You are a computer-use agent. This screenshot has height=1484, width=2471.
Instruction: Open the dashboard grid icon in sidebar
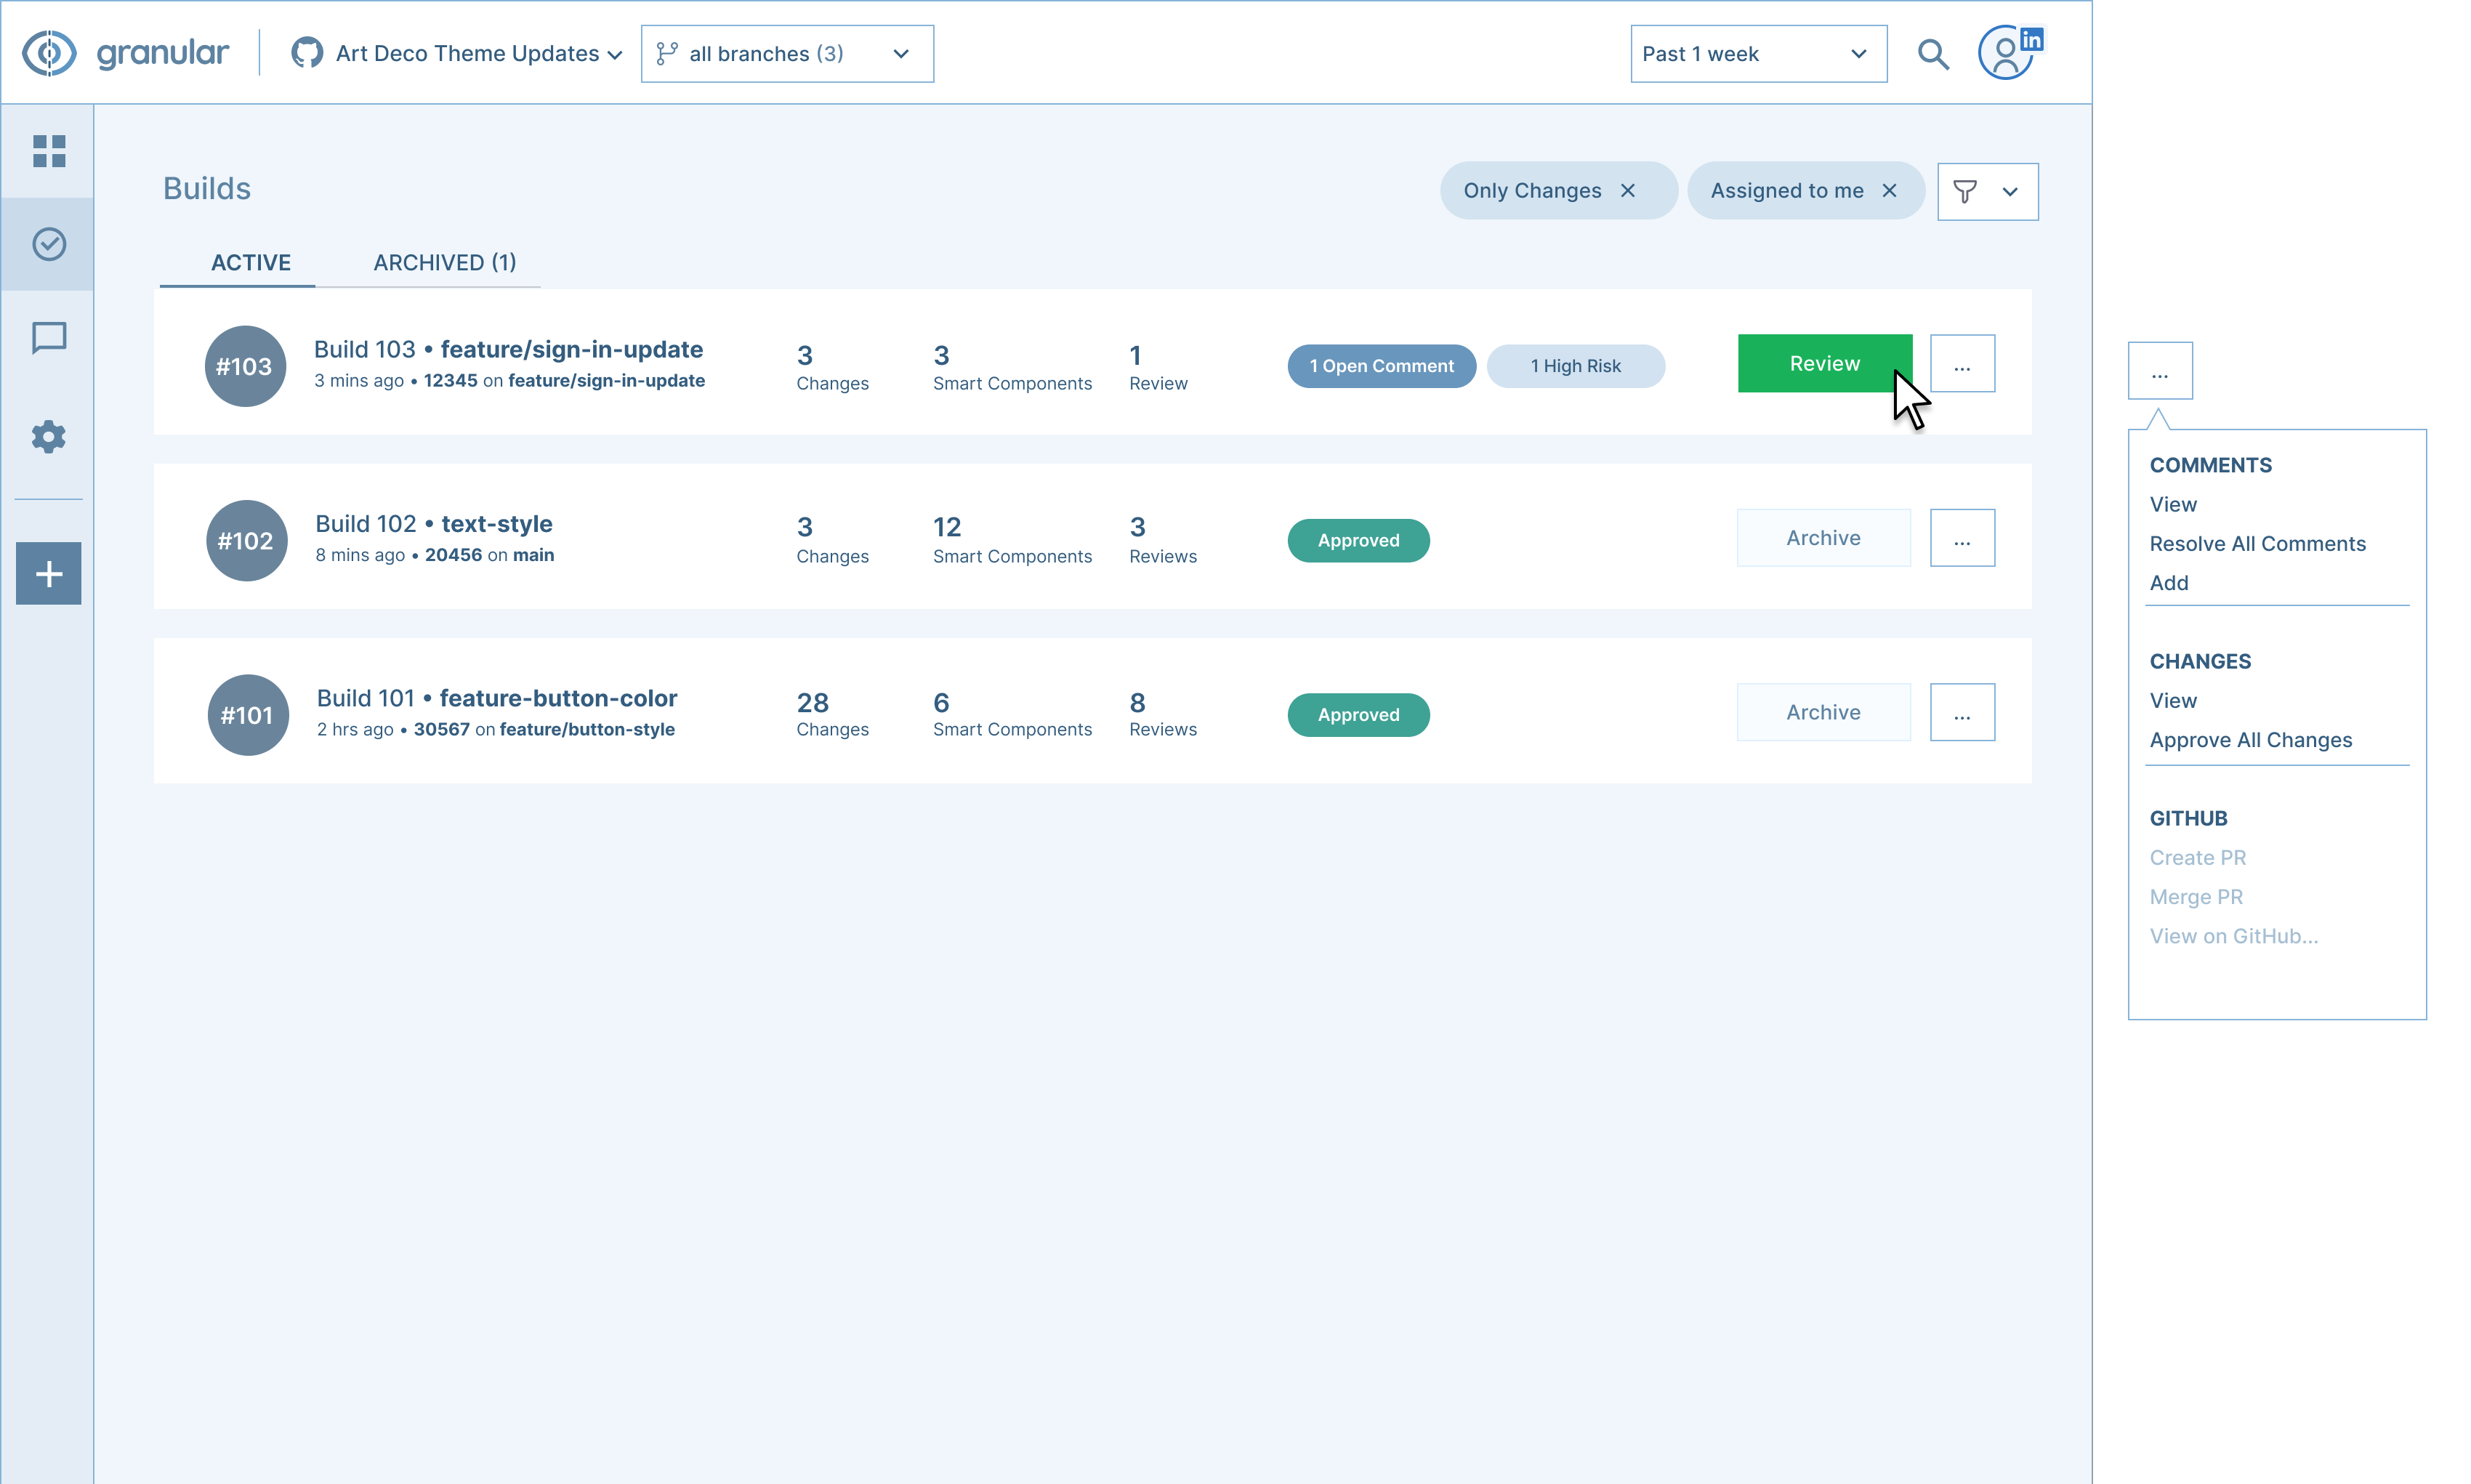(x=48, y=151)
